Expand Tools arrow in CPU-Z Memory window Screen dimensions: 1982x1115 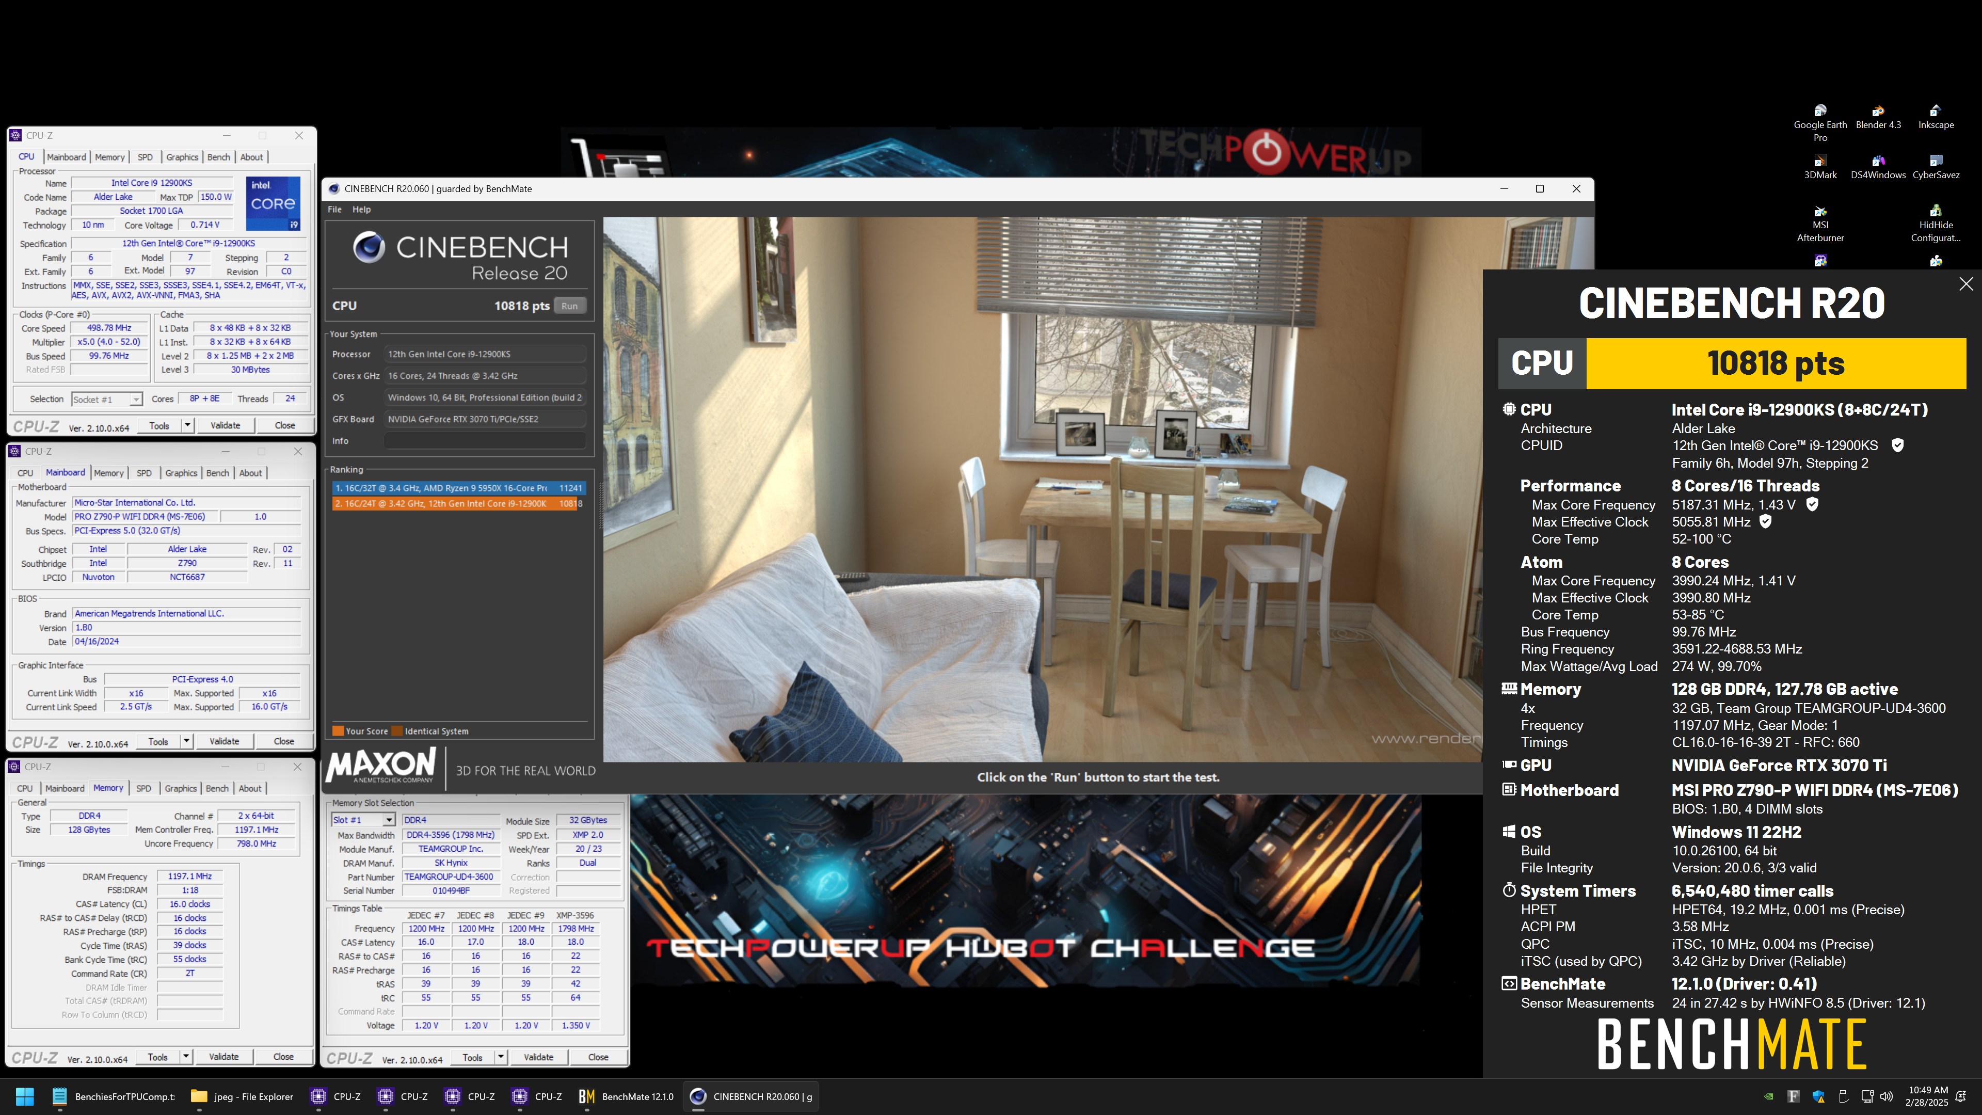click(x=185, y=1057)
